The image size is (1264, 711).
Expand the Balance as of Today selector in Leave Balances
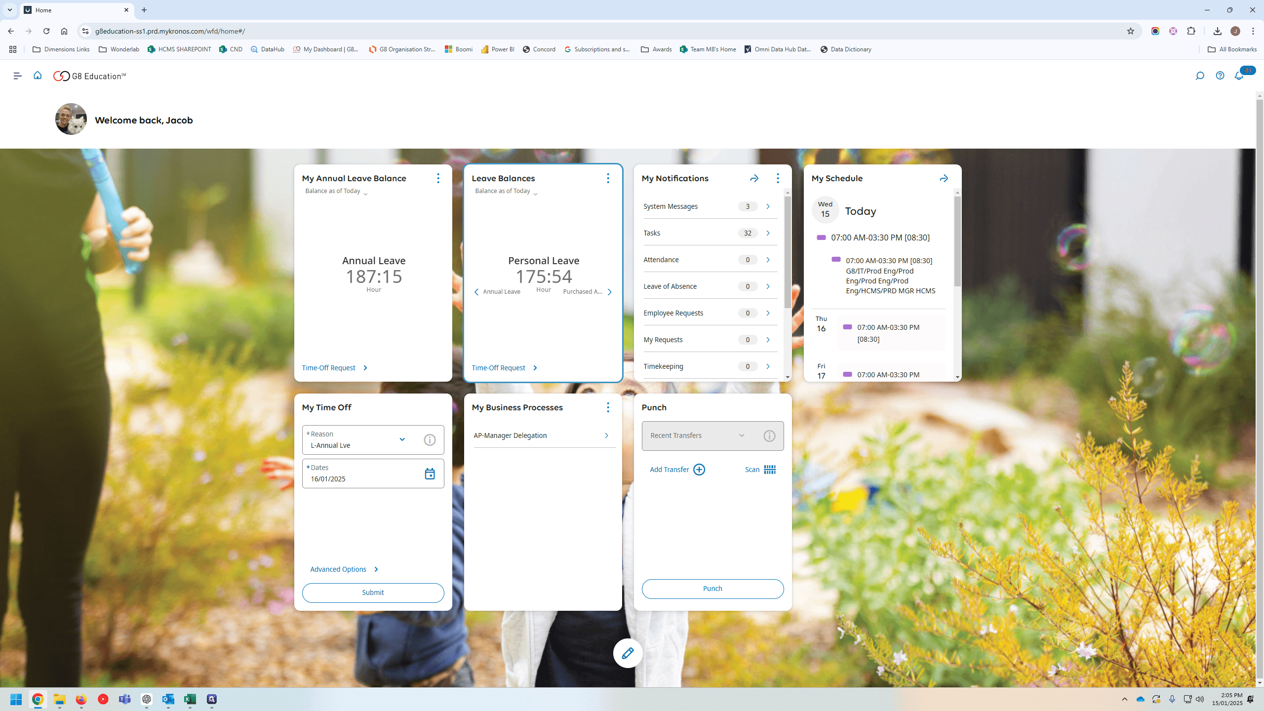click(506, 192)
